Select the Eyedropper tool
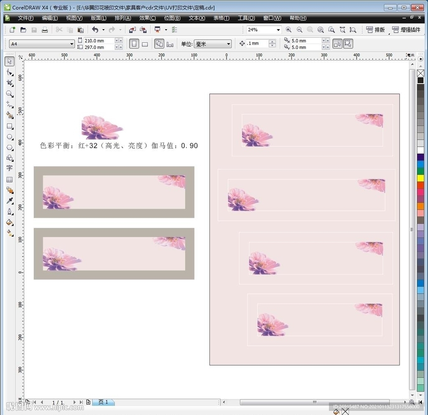Screen dimensions: 428x415 (x=10, y=201)
